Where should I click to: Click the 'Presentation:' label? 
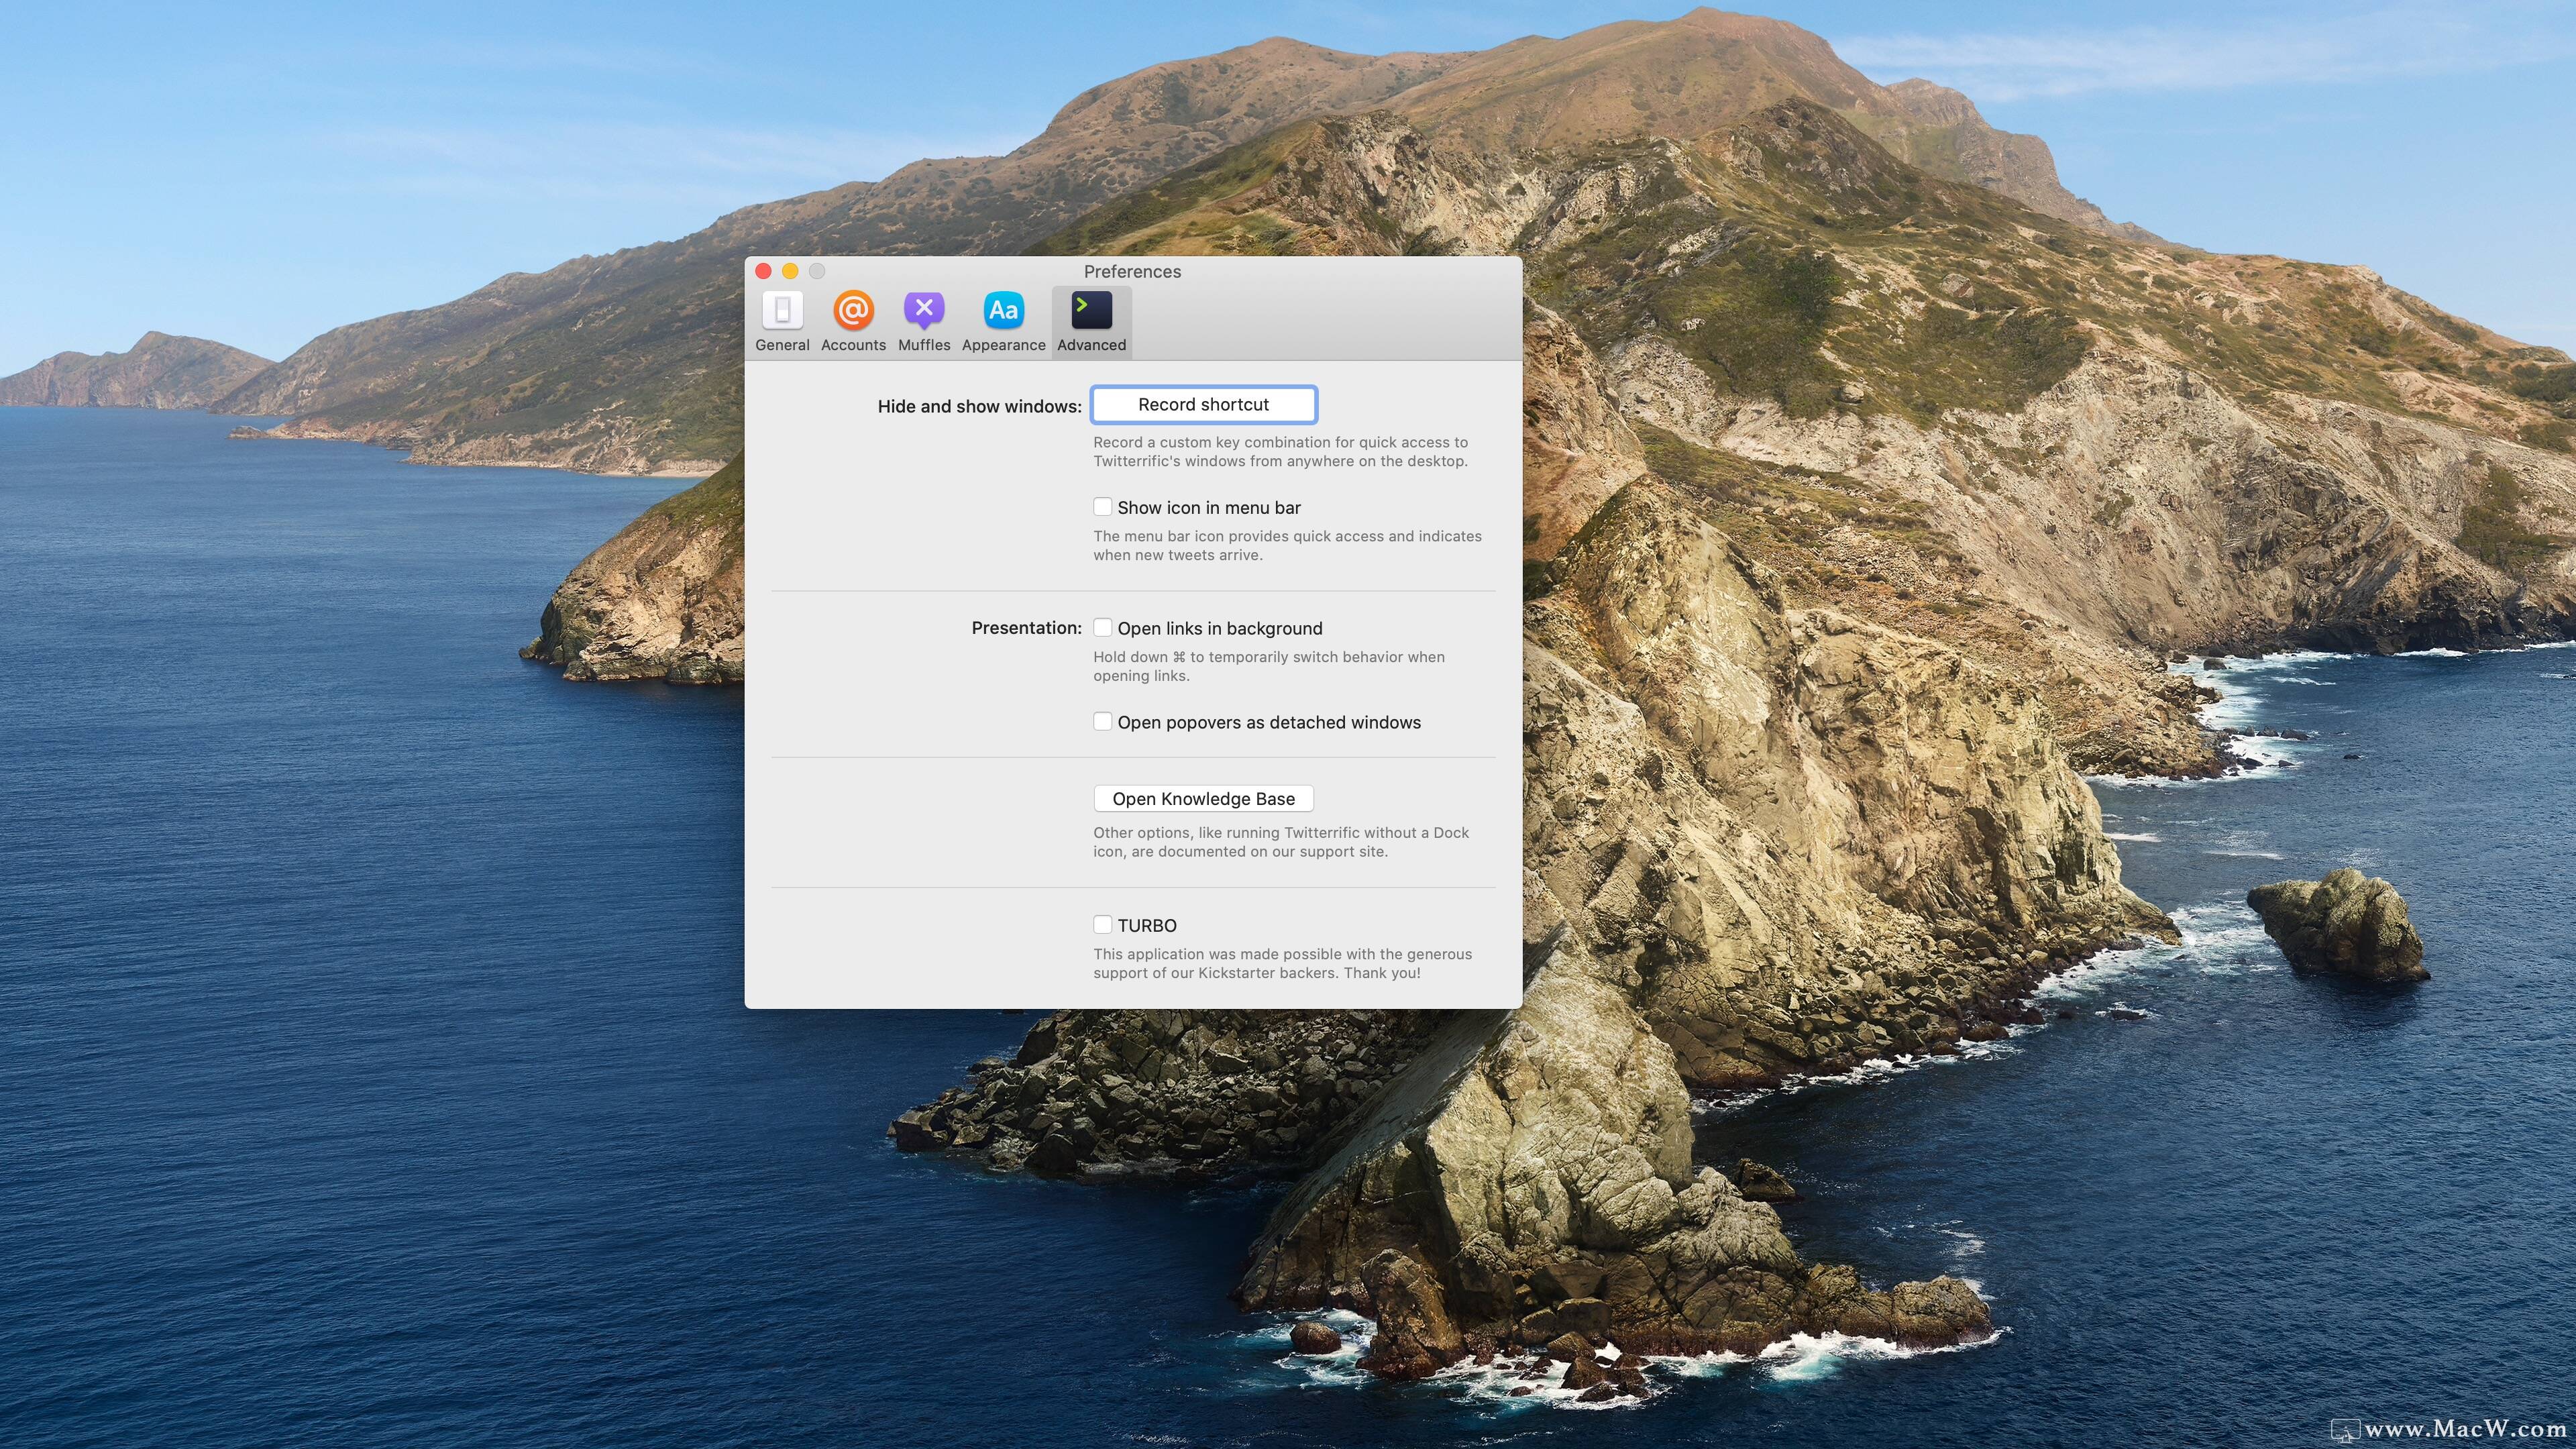(x=1026, y=628)
